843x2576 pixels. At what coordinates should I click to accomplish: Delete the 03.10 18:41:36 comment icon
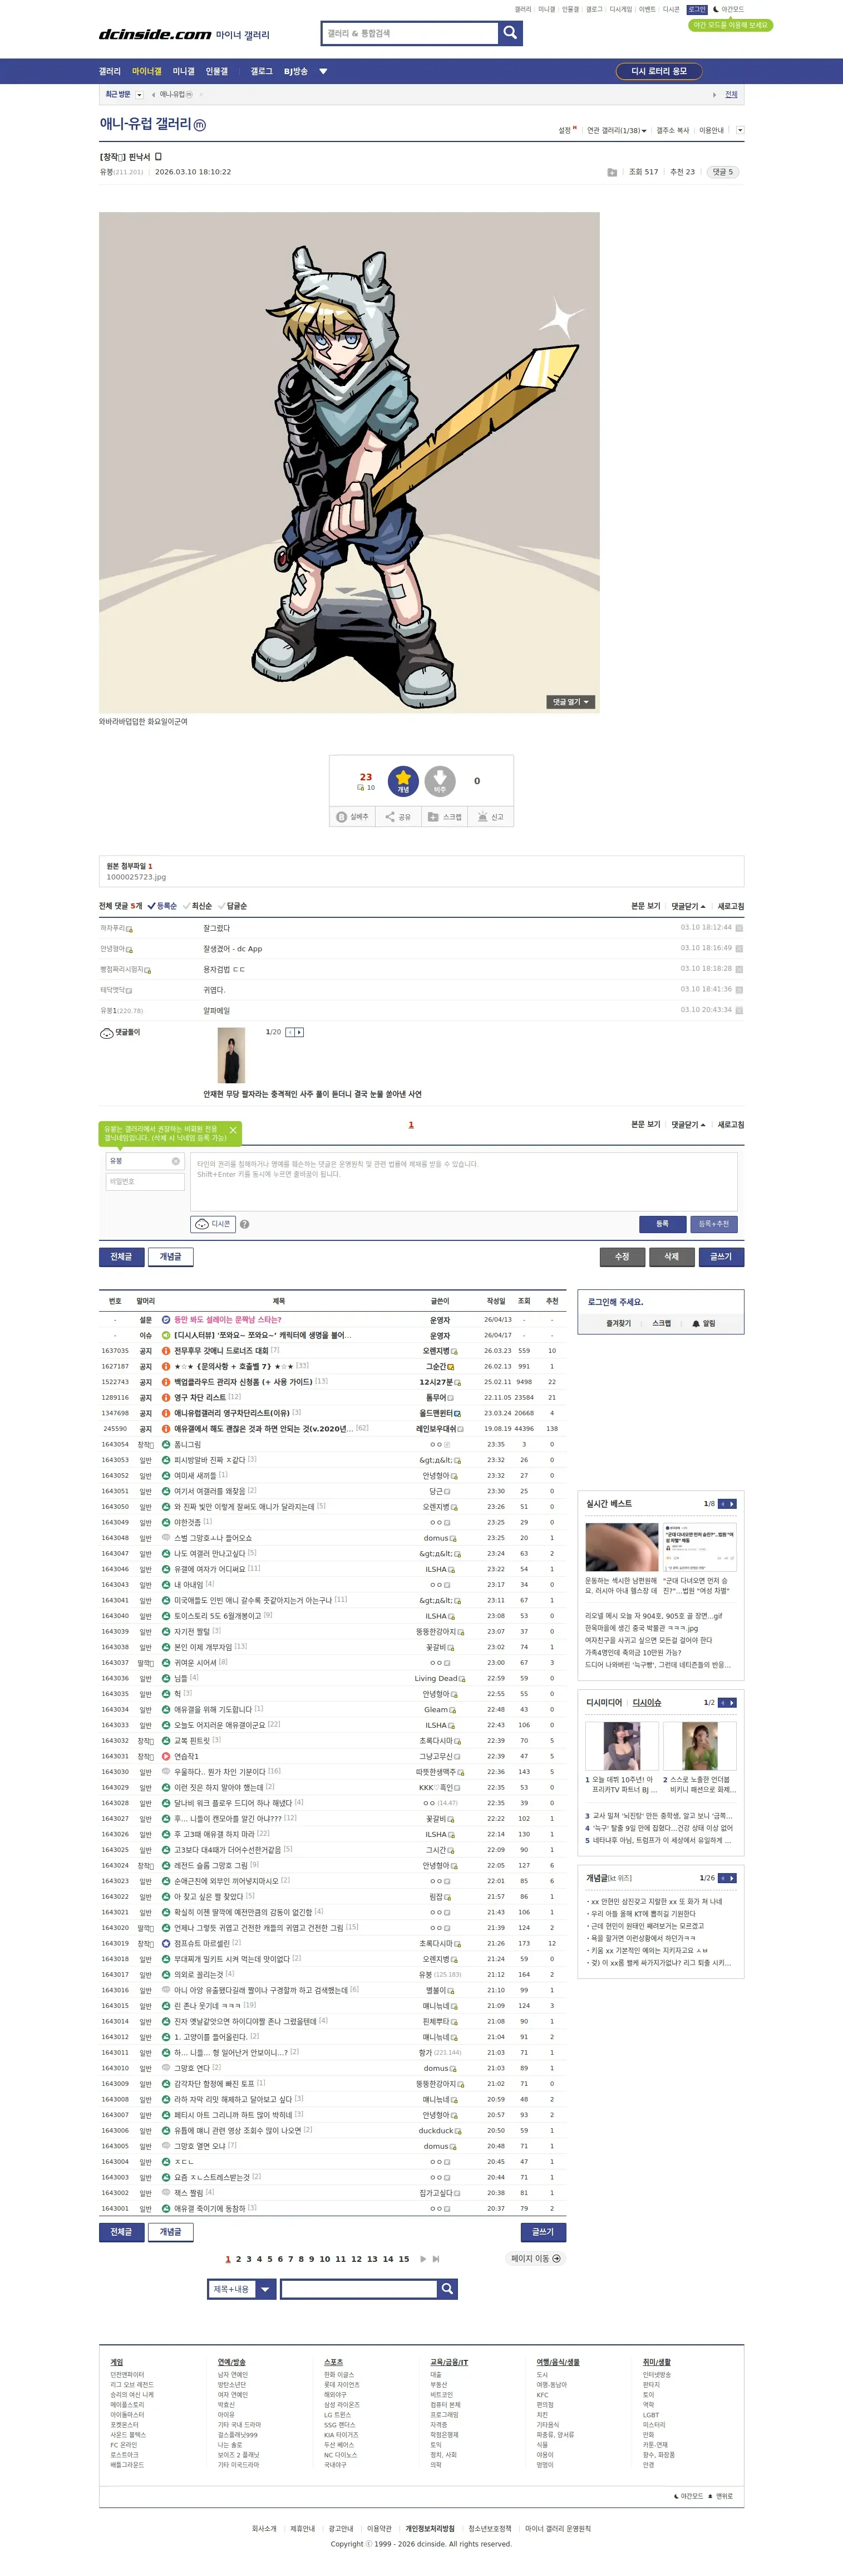[739, 990]
